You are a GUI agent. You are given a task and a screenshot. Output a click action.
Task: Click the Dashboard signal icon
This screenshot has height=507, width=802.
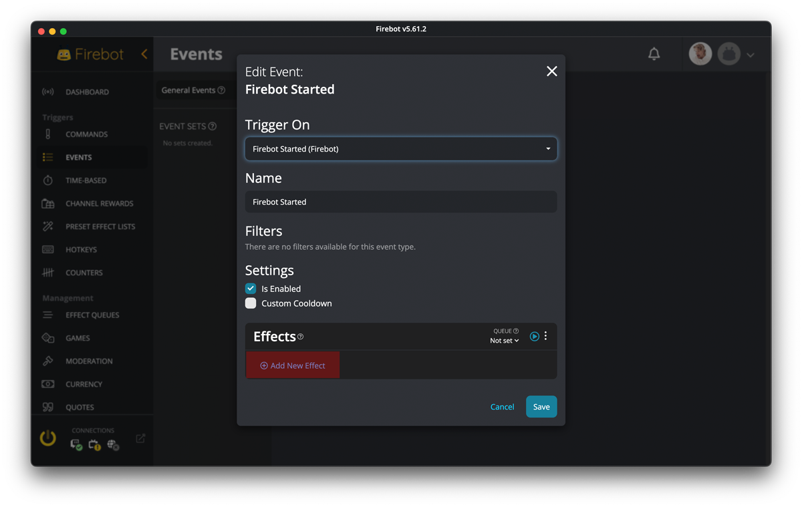(48, 92)
